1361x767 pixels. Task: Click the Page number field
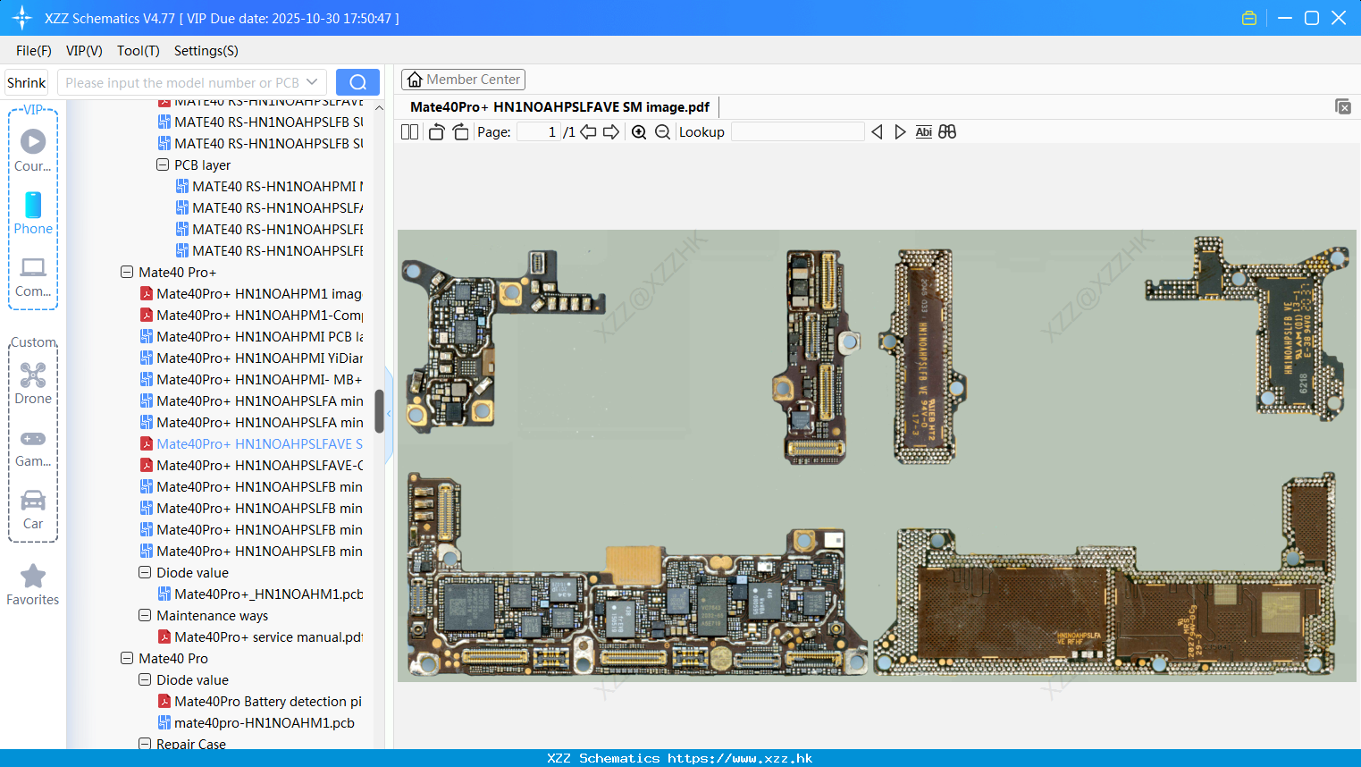tap(538, 131)
